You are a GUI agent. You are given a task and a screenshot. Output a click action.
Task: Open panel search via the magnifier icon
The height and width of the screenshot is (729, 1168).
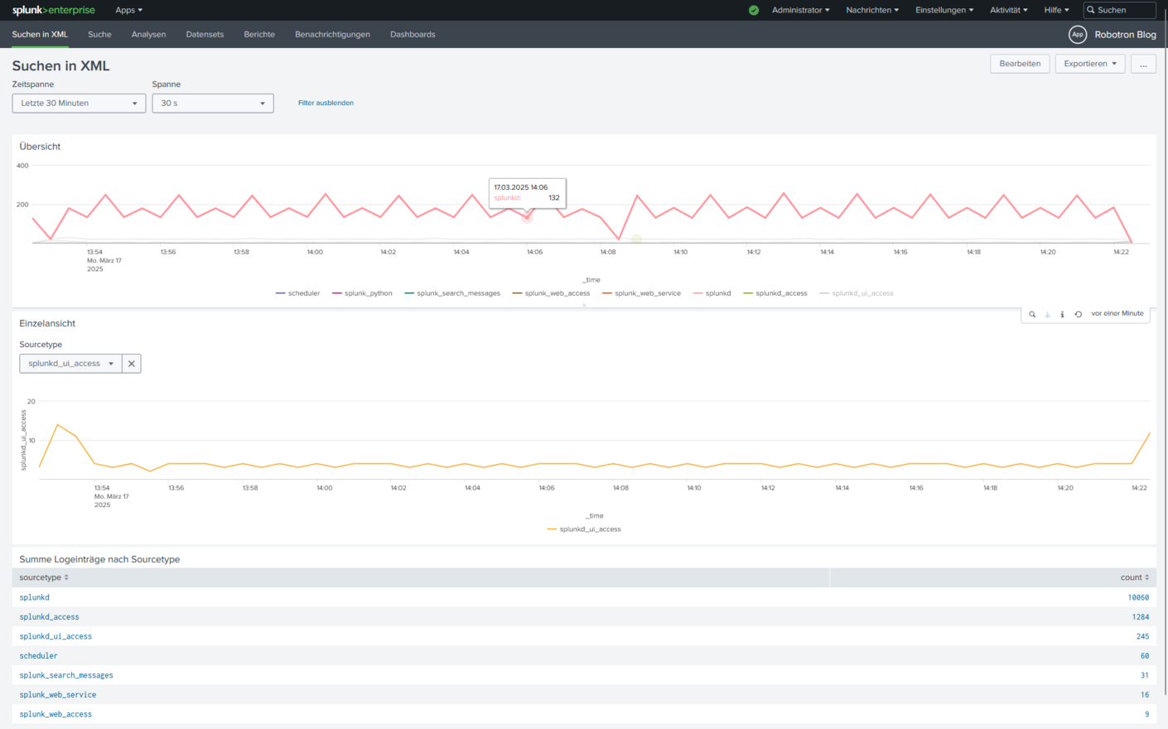[x=1032, y=314]
